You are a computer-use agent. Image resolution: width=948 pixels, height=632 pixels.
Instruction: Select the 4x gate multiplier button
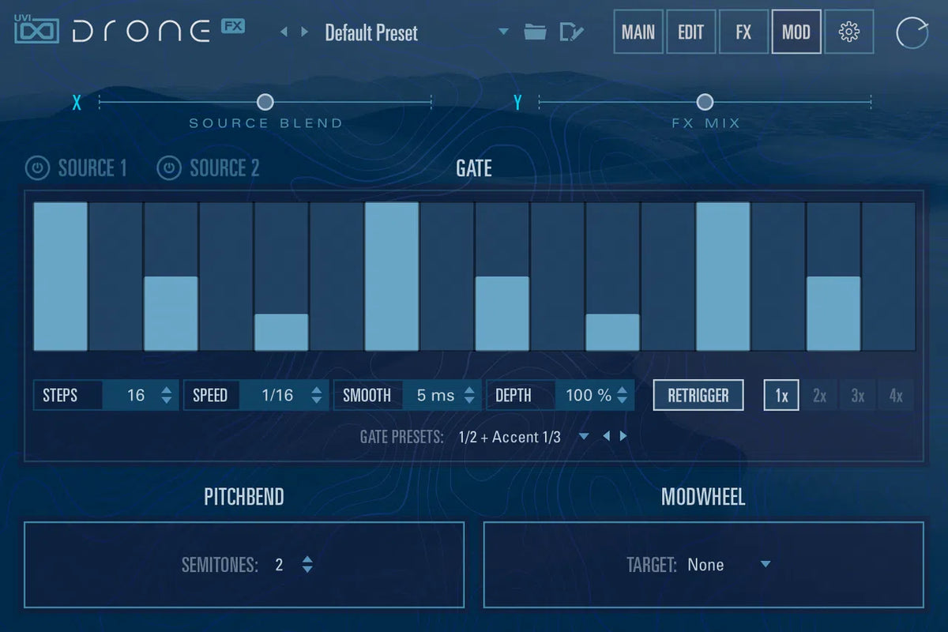point(895,396)
